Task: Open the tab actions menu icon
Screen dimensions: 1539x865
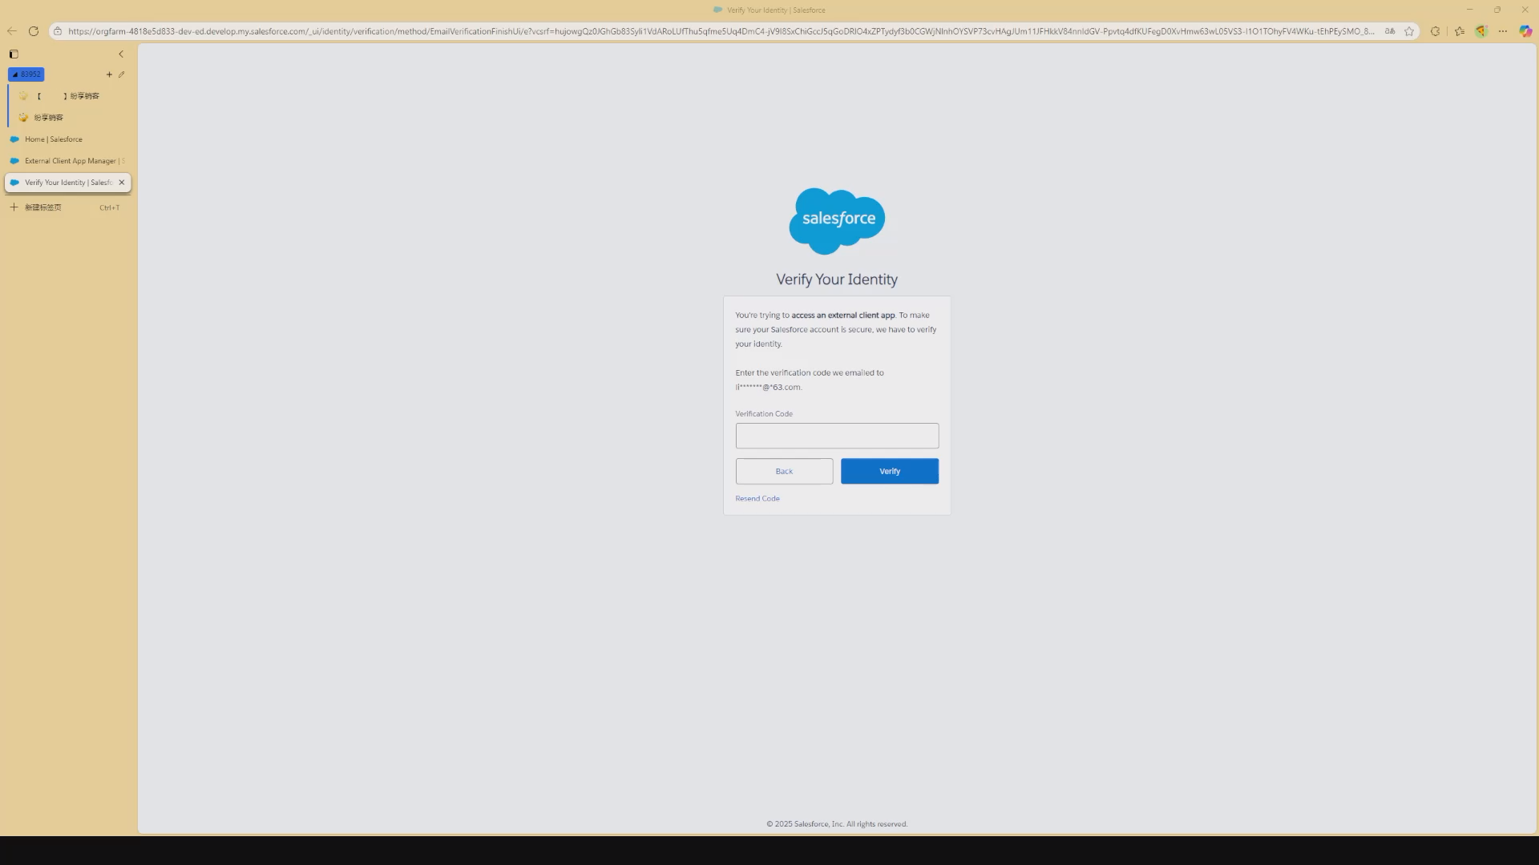Action: tap(14, 54)
